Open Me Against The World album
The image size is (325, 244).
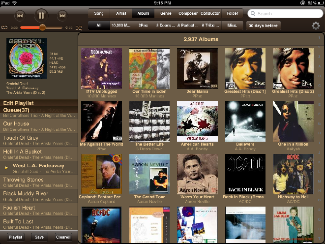(101, 122)
